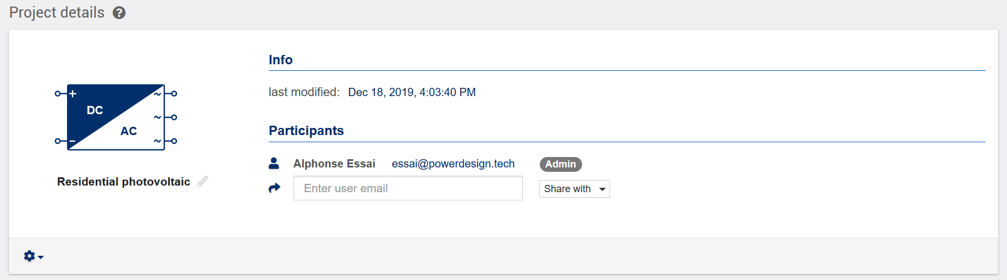Click the Participants section heading

(306, 131)
